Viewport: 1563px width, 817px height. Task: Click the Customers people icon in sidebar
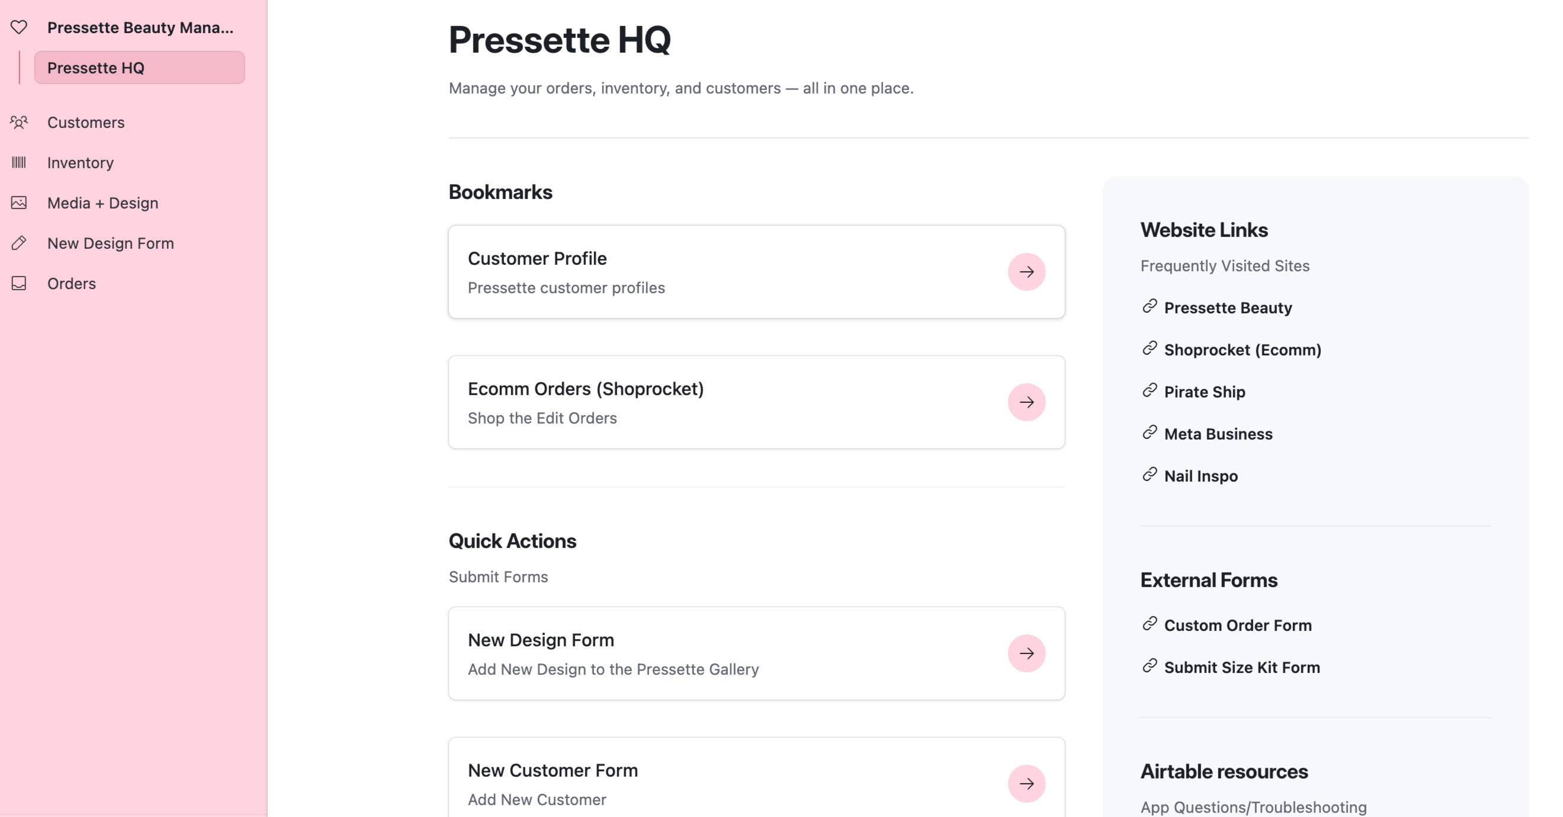coord(19,123)
